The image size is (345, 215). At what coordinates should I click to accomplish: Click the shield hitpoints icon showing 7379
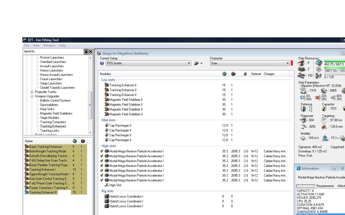[303, 91]
